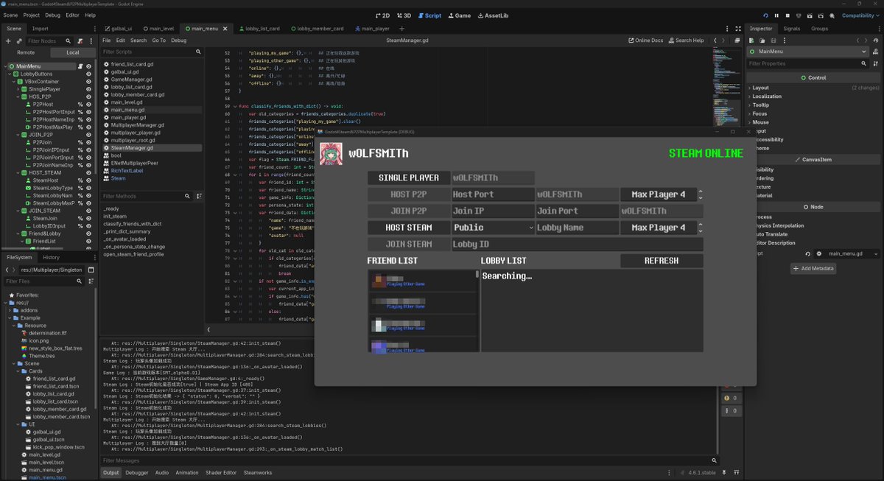The width and height of the screenshot is (884, 481).
Task: Open documentation icon beside MainMenu in Inspector
Action: point(876,52)
